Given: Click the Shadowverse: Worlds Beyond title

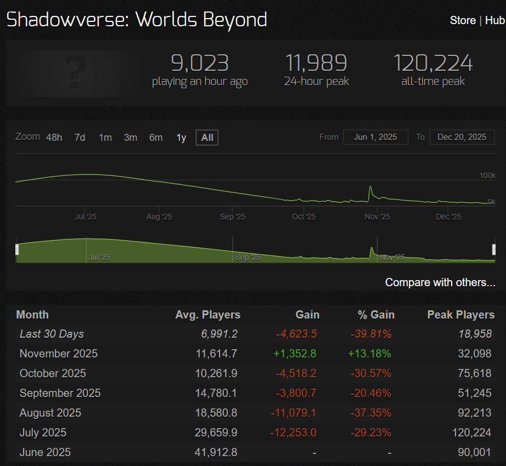Looking at the screenshot, I should point(137,20).
